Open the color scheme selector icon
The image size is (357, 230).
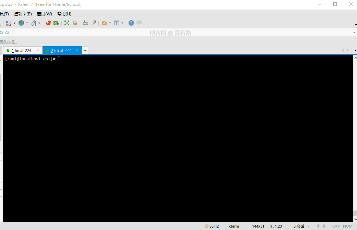tap(9, 23)
